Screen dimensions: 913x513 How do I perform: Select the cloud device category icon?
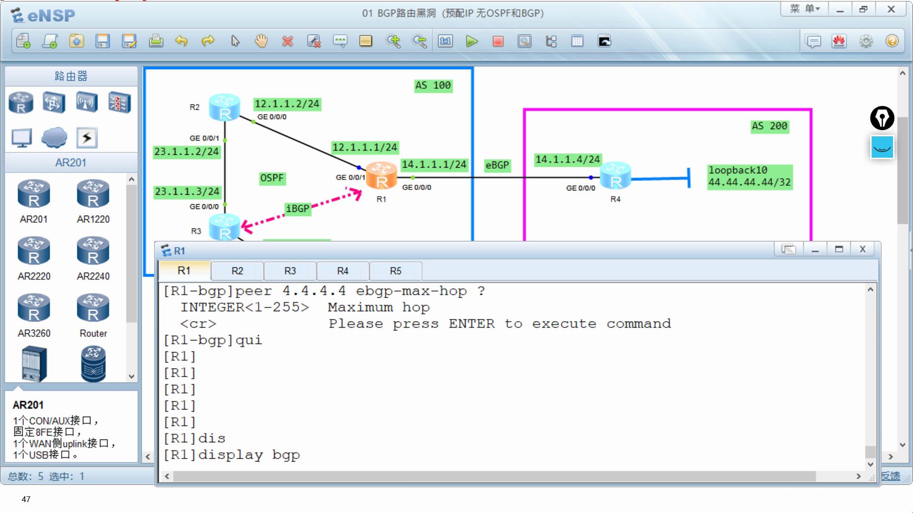[54, 138]
